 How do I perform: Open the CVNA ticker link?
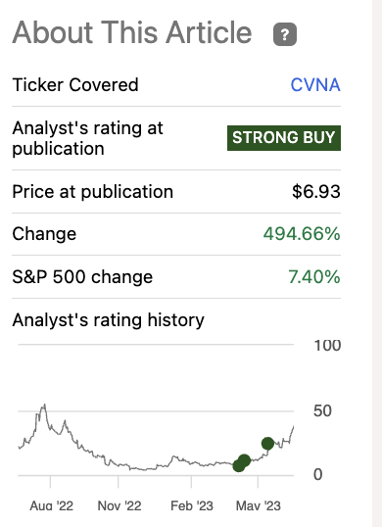(315, 84)
